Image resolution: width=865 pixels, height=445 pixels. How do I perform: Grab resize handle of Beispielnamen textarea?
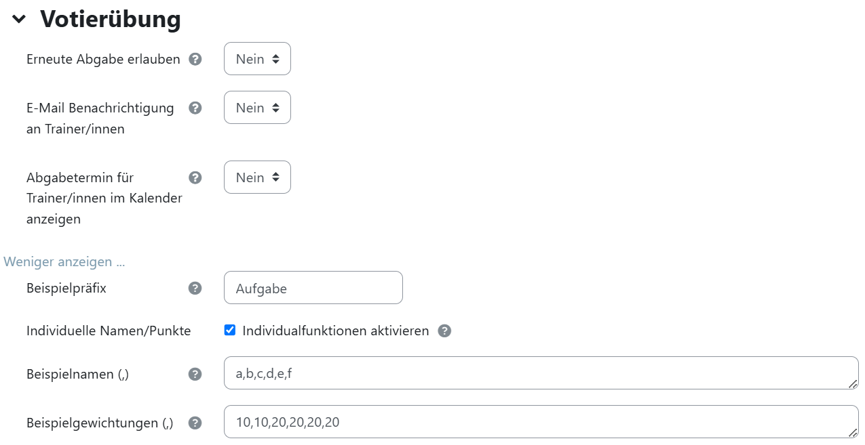[x=853, y=384]
